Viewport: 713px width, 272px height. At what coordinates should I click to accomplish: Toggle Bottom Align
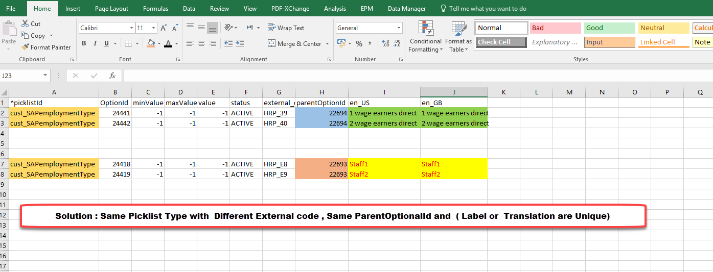coord(213,28)
